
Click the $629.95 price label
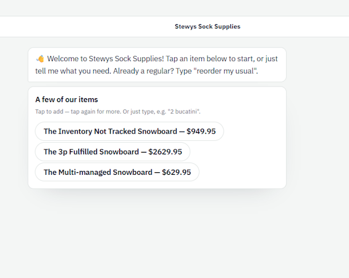177,172
